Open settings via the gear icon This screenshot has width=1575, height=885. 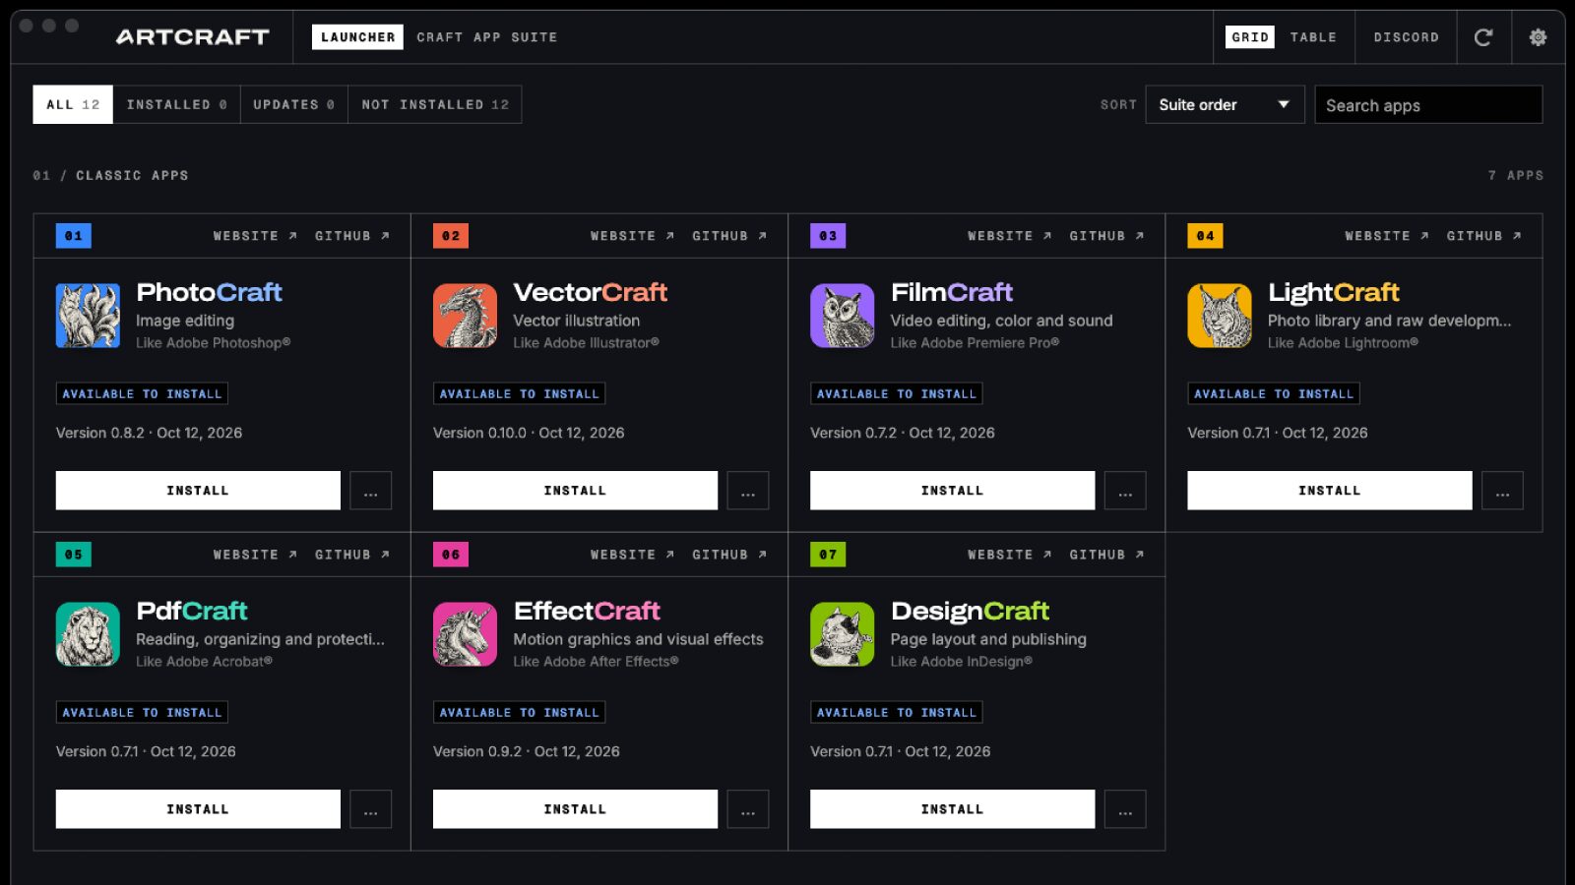(1538, 37)
